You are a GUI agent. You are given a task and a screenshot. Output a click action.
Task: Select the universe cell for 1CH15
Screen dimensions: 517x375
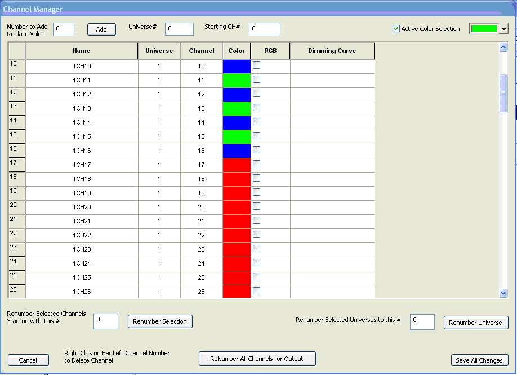pyautogui.click(x=159, y=137)
